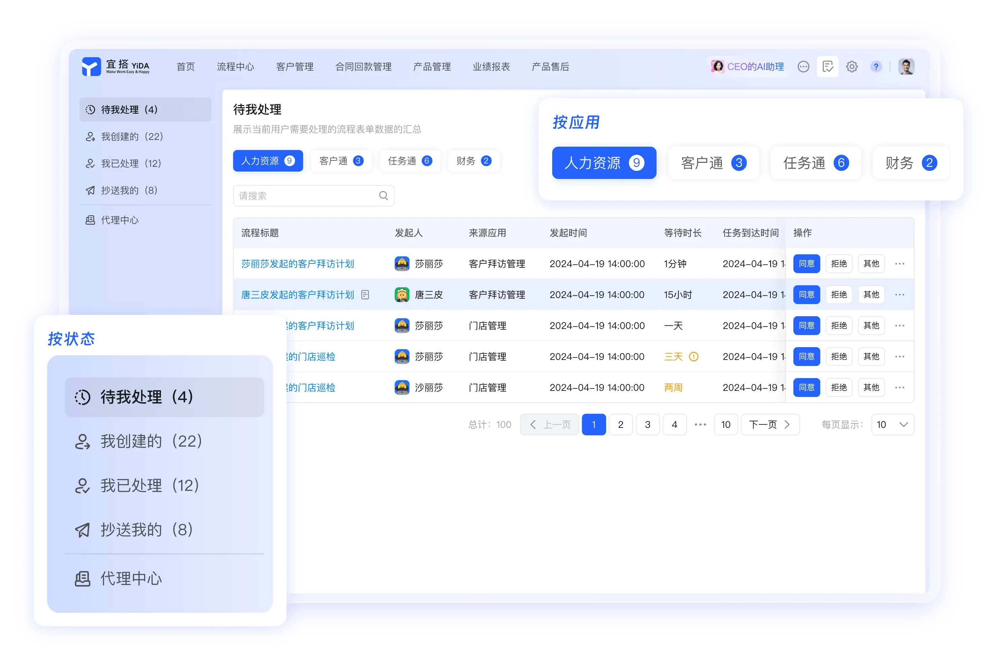The image size is (1000, 661).
Task: Click the 下一页 next page button
Action: pos(769,425)
